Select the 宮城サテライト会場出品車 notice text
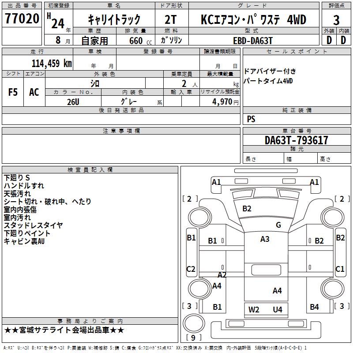 pos(64,330)
